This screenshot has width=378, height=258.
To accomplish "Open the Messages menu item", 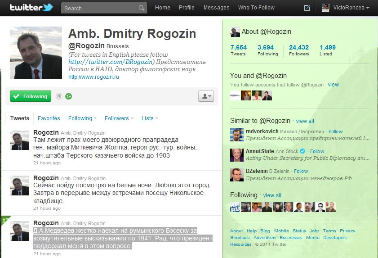I will pos(216,8).
